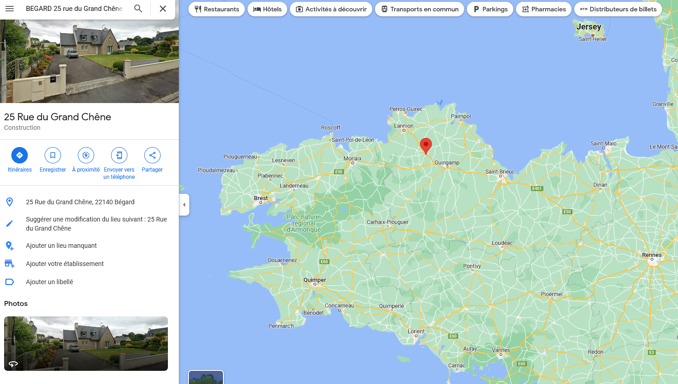Click the Ploërmel label on map
Screen dimensions: 678x384
tap(552, 294)
